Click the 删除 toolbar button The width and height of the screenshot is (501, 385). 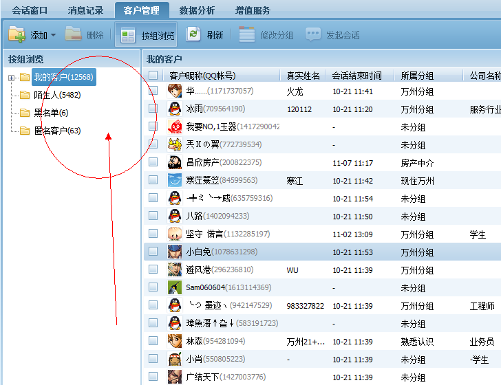[85, 34]
